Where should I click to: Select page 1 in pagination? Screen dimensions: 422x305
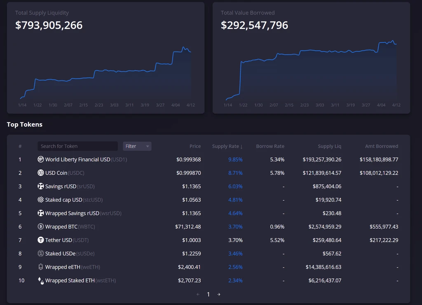[208, 295]
